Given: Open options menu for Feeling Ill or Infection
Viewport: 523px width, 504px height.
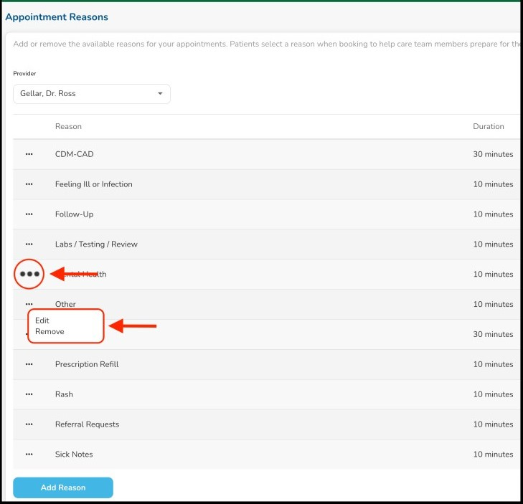Looking at the screenshot, I should 29,184.
